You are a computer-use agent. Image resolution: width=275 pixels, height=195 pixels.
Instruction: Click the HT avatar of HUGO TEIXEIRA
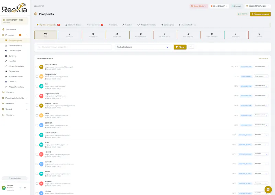[x=41, y=135]
